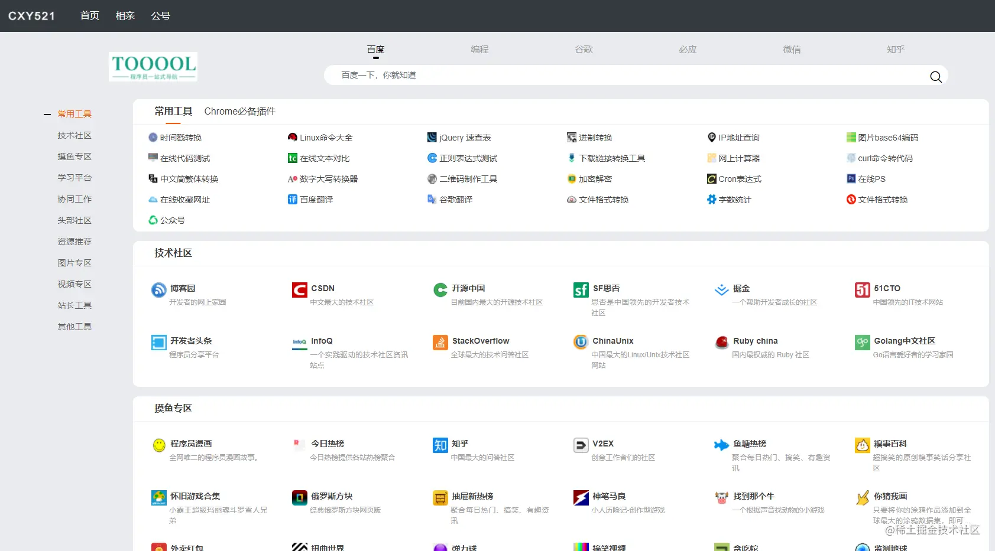Click the search magnifier icon
This screenshot has width=995, height=551.
click(935, 77)
